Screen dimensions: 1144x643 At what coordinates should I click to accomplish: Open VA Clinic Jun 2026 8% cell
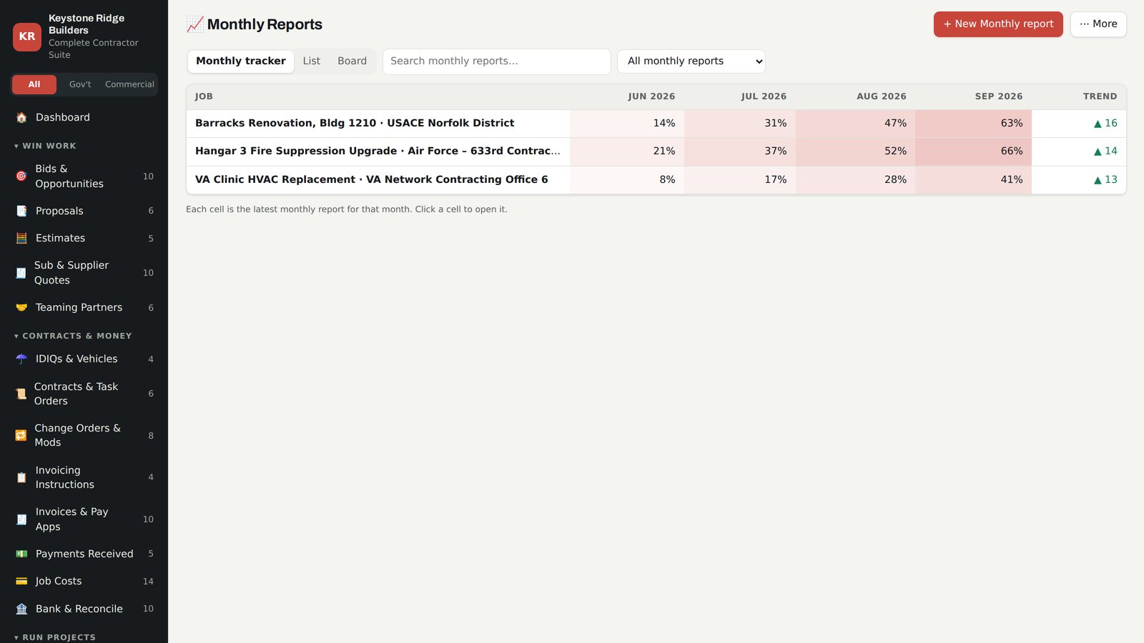pos(627,180)
